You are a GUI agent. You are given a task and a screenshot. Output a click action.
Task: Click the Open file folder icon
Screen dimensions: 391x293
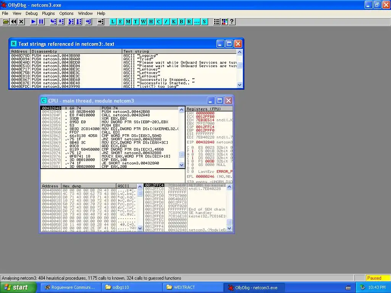6,22
